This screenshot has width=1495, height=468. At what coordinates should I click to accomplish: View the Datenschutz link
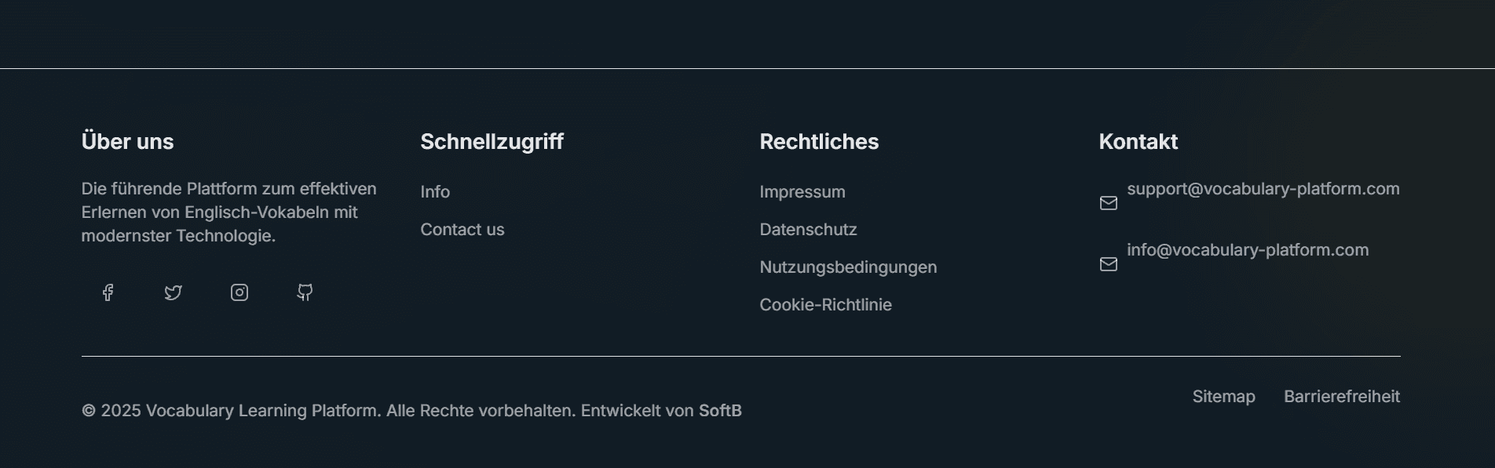pos(808,230)
